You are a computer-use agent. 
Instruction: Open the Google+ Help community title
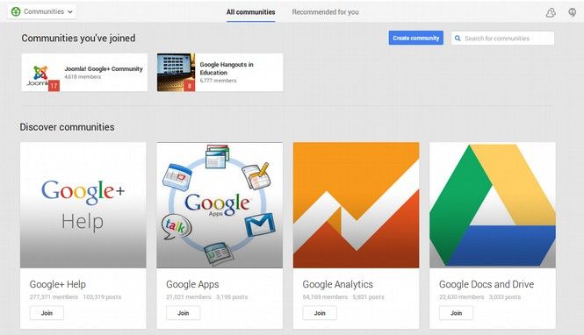[x=58, y=284]
